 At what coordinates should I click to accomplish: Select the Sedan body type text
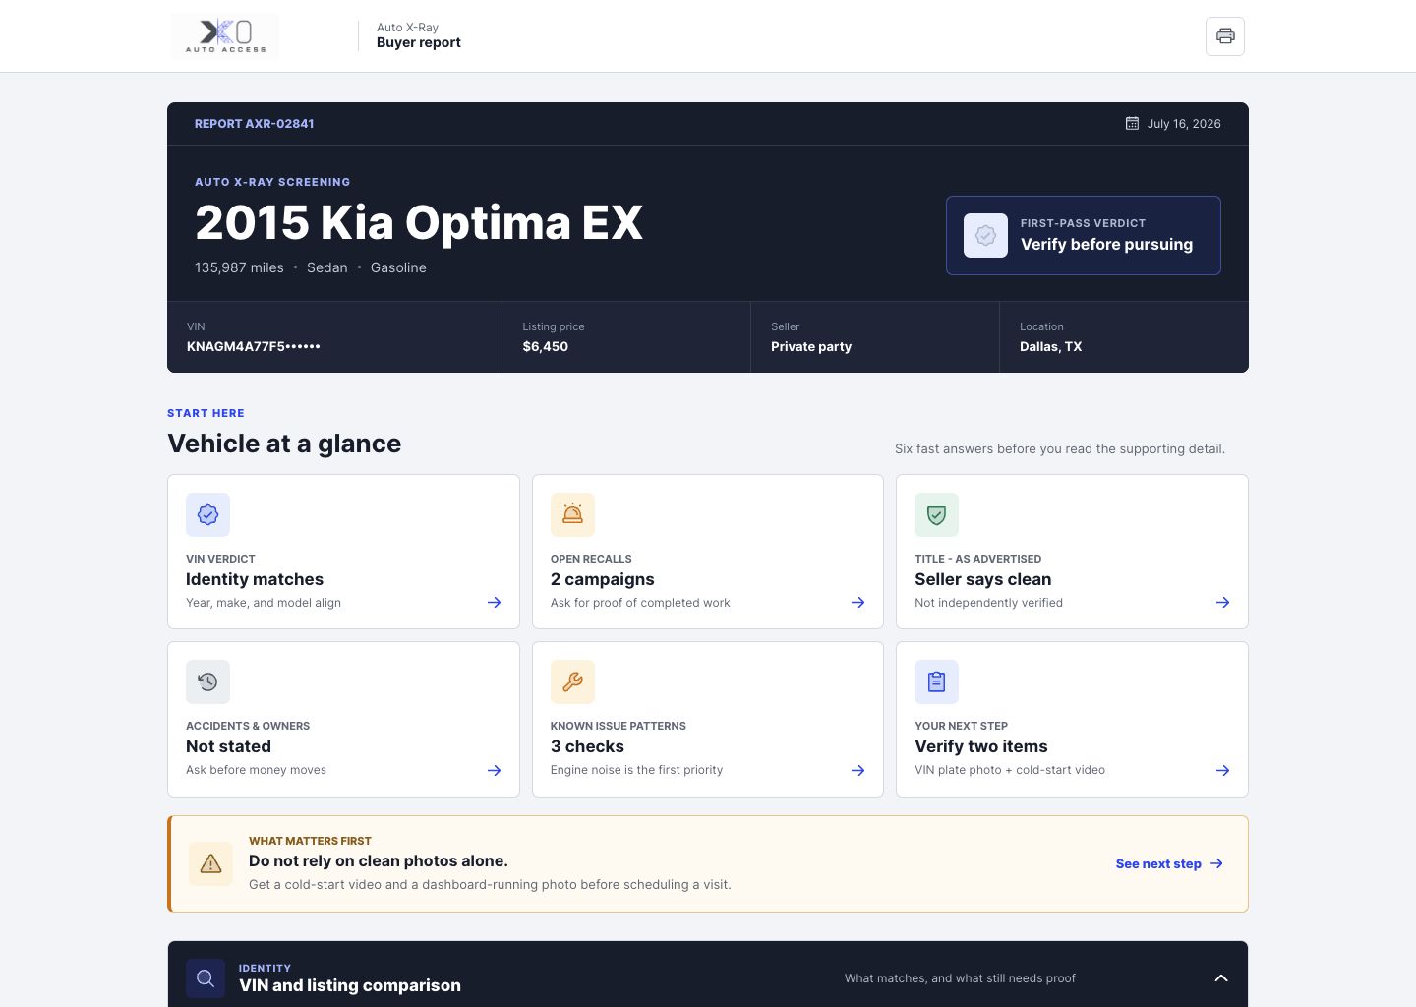pos(327,267)
